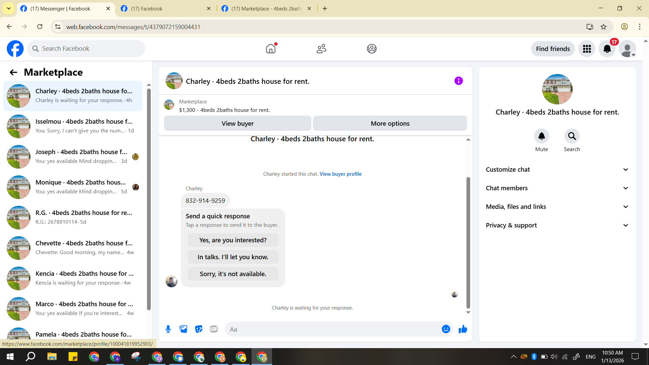649x365 pixels.
Task: Click the purple conversation info icon
Action: pyautogui.click(x=458, y=81)
